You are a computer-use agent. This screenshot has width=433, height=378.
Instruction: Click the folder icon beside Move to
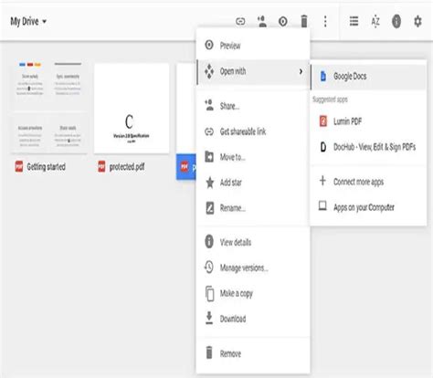coord(209,157)
